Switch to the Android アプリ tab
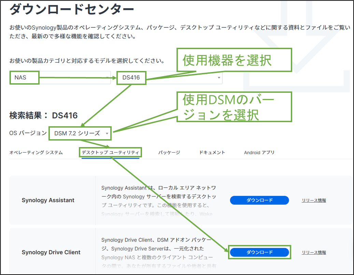The height and width of the screenshot is (275, 354). click(259, 153)
